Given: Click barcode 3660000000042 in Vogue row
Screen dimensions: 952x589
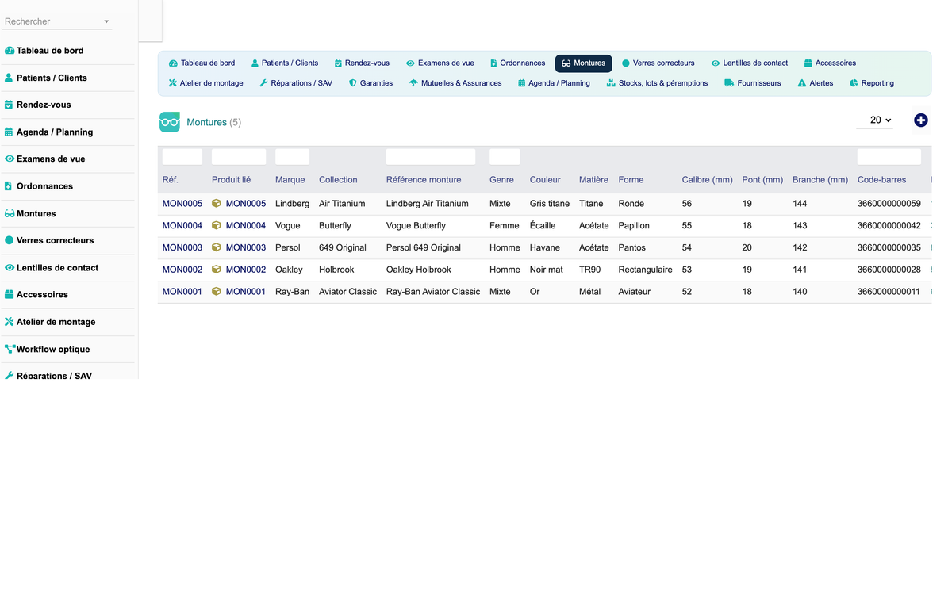Looking at the screenshot, I should pos(889,226).
